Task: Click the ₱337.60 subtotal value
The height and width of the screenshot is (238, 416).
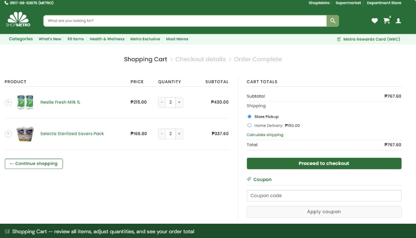Action: (x=220, y=134)
